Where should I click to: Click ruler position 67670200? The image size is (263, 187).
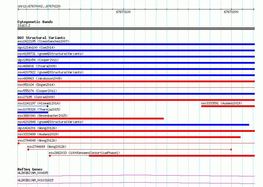pyautogui.click(x=231, y=12)
